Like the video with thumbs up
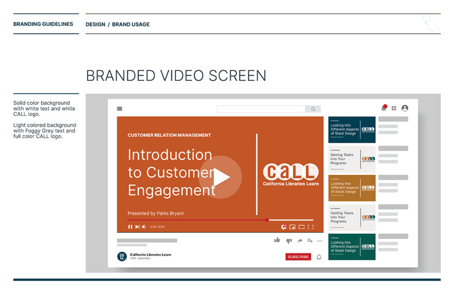The width and height of the screenshot is (454, 293). coord(277,240)
